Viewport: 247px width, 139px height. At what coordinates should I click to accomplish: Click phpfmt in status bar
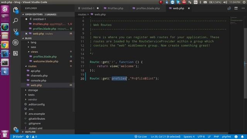tap(227, 137)
